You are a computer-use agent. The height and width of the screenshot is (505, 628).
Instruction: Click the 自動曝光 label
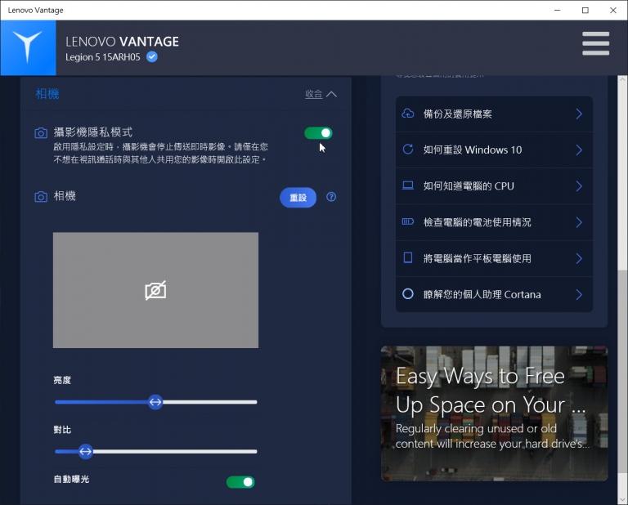pyautogui.click(x=71, y=479)
